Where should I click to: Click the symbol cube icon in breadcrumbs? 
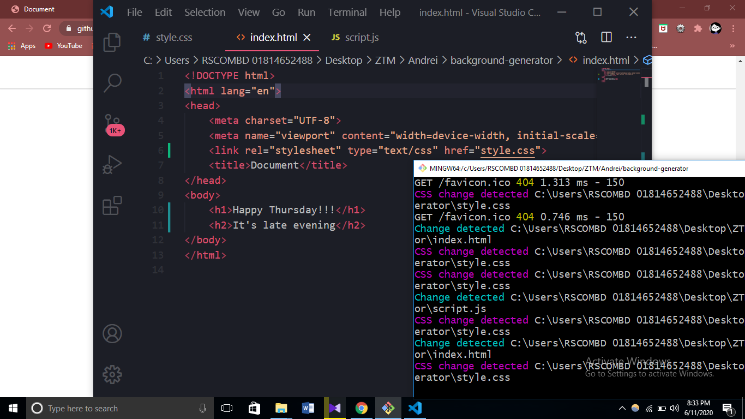(x=647, y=60)
